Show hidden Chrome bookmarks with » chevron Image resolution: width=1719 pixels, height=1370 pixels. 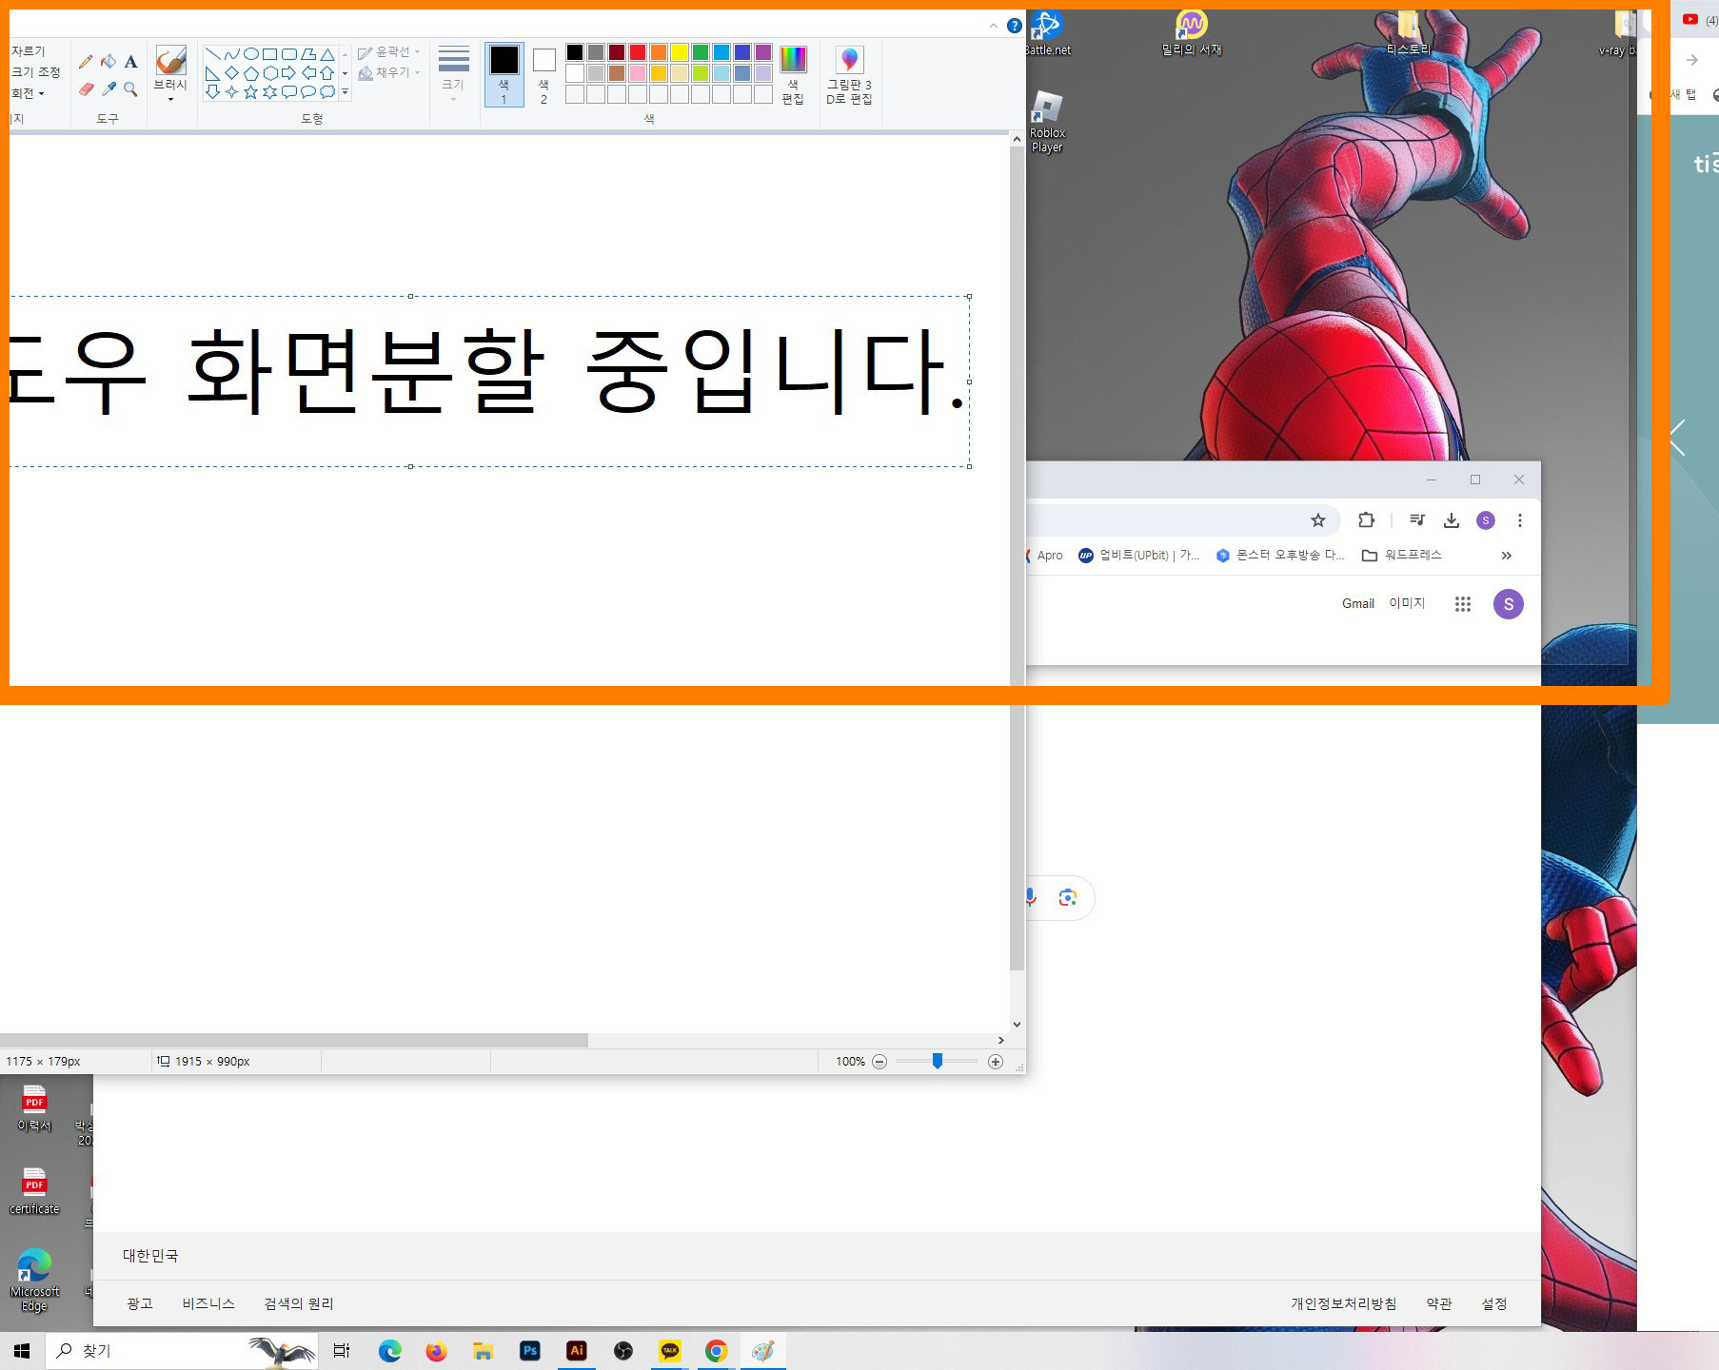pyautogui.click(x=1506, y=556)
